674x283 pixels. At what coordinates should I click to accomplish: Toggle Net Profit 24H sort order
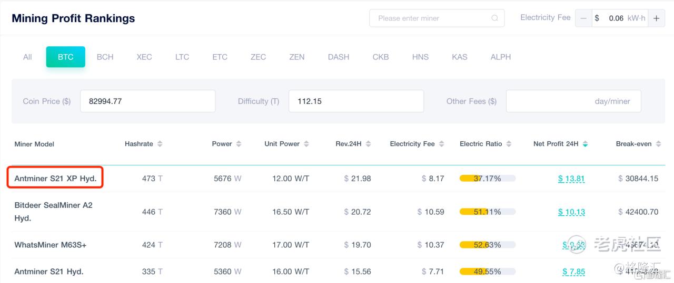(x=585, y=144)
